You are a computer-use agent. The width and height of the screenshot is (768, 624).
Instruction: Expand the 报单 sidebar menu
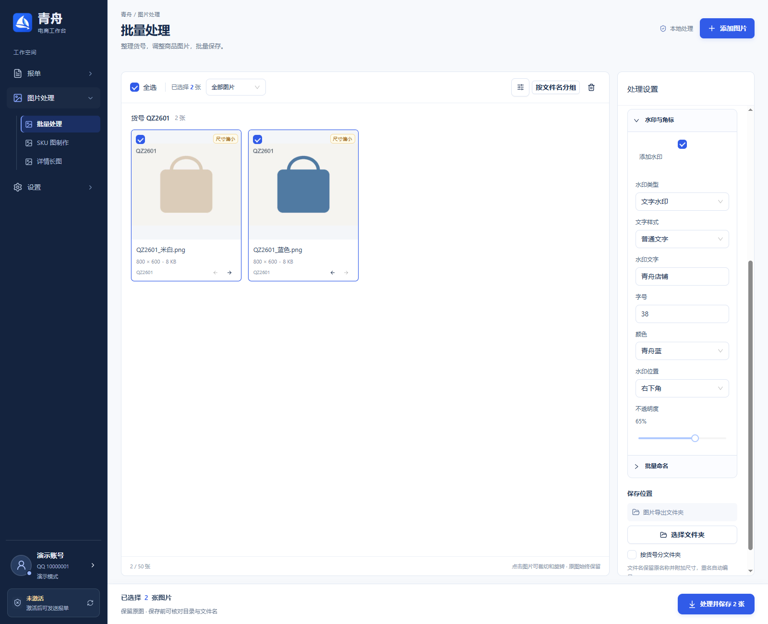click(54, 73)
